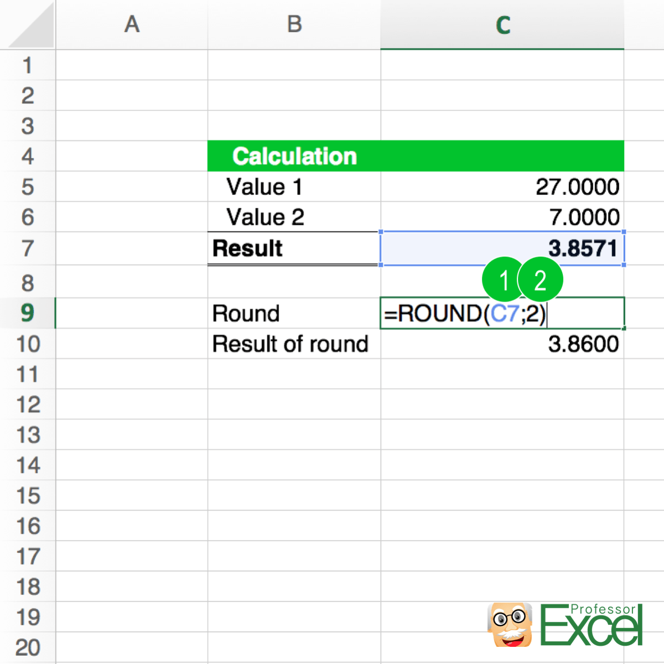
Task: Click empty cell B12
Action: pyautogui.click(x=294, y=404)
